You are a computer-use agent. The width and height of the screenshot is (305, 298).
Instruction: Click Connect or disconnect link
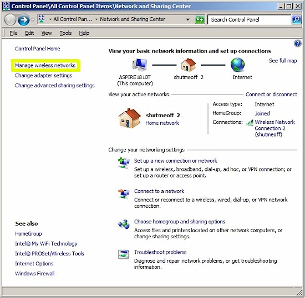click(x=271, y=95)
